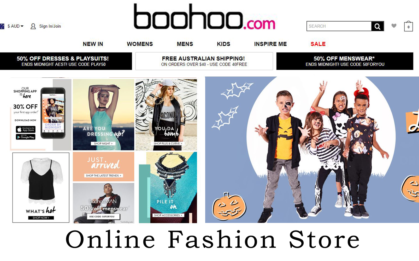Click the SEARCH input field
The width and height of the screenshot is (419, 261).
[x=339, y=26]
